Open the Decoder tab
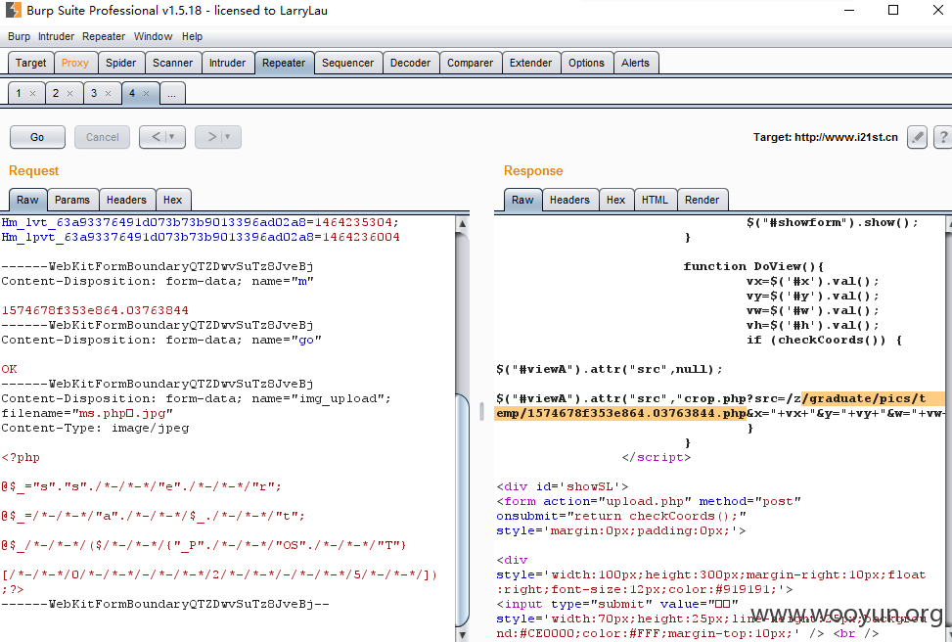Viewport: 952px width, 642px height. pos(410,63)
